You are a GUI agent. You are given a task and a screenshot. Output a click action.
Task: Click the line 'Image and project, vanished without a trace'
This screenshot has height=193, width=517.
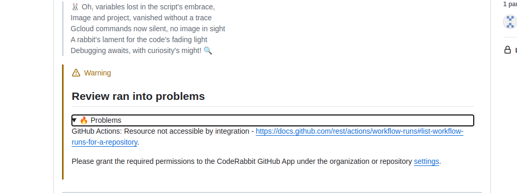(141, 18)
